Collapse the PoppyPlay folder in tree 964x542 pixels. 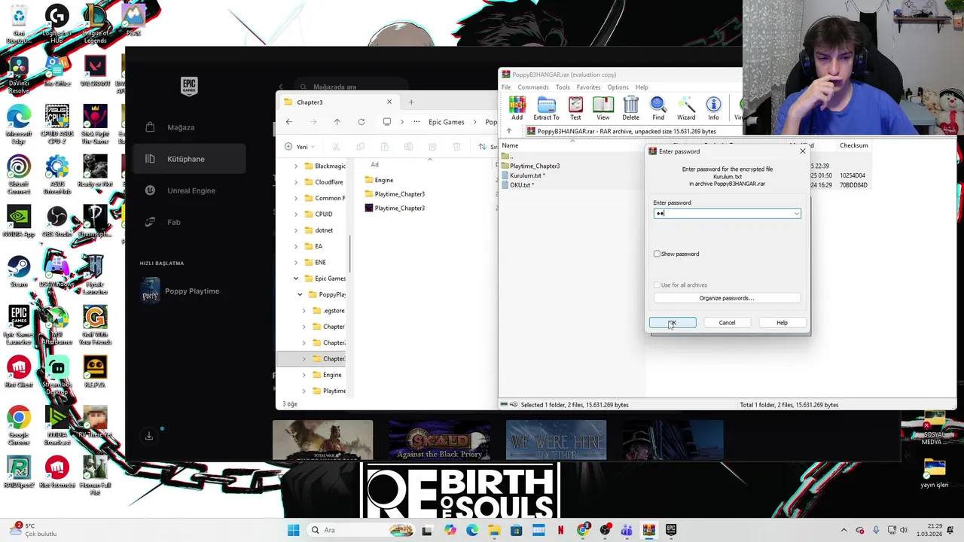300,294
